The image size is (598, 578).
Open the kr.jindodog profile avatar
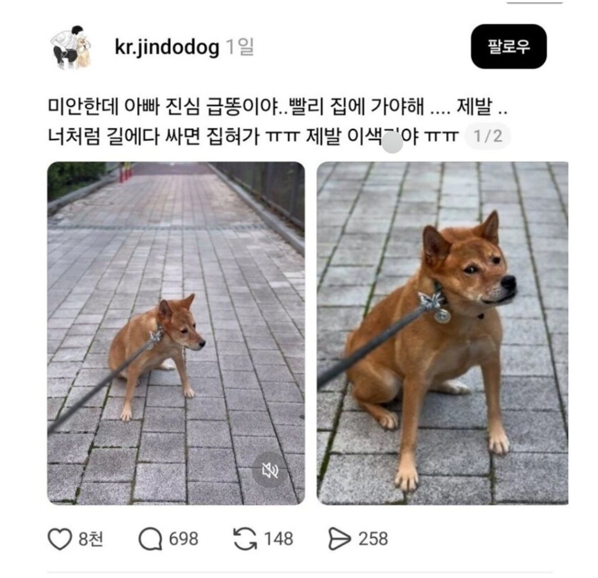[71, 47]
